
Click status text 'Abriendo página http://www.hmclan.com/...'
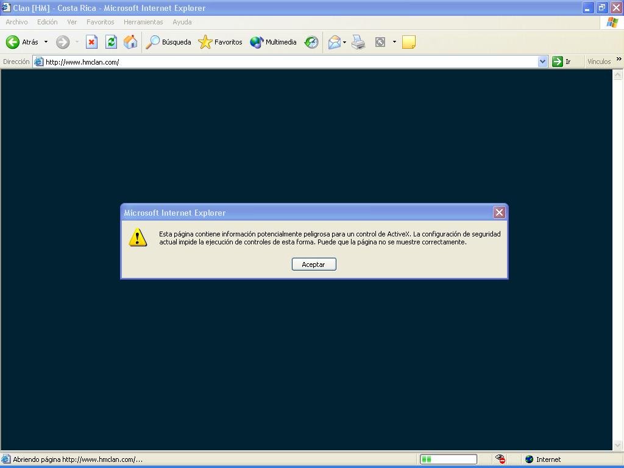pyautogui.click(x=77, y=459)
